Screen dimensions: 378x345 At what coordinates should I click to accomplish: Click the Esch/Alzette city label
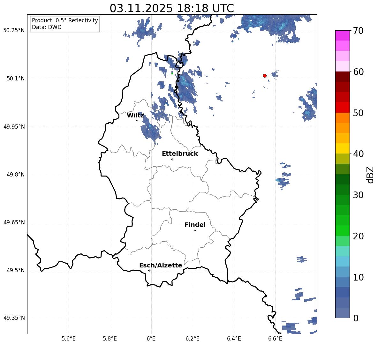pos(161,266)
